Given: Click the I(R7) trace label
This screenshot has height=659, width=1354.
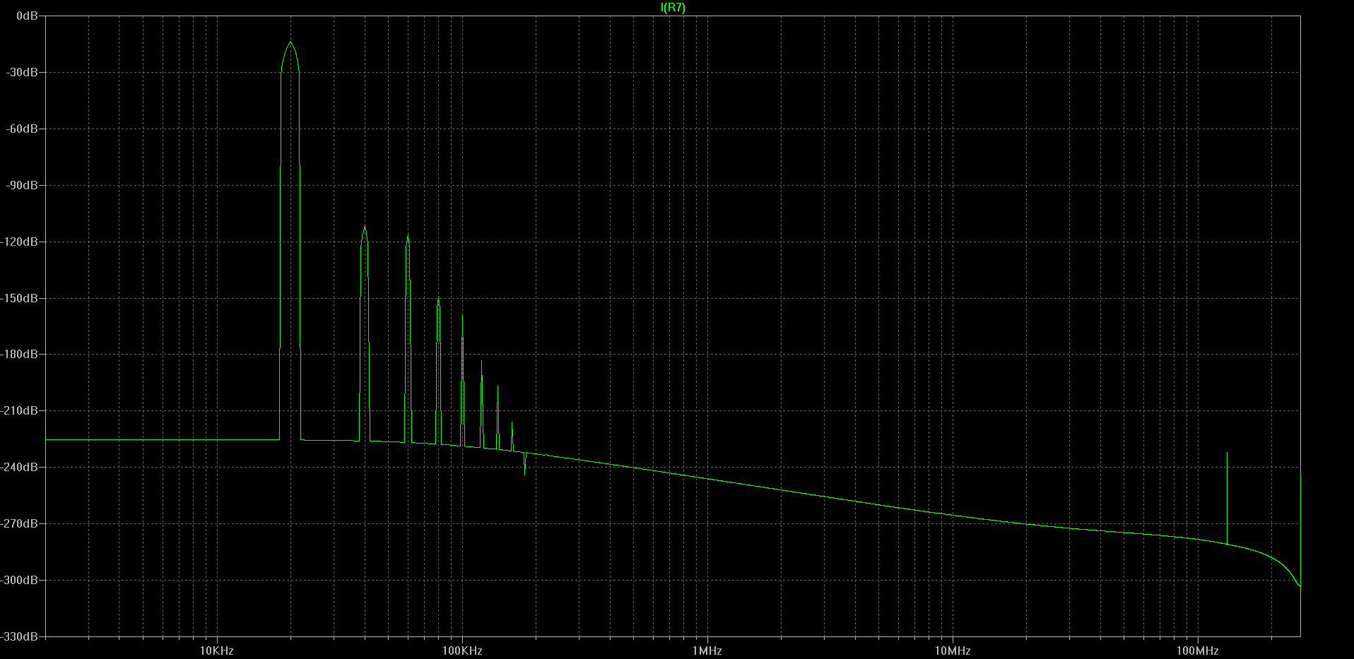Looking at the screenshot, I should click(673, 8).
